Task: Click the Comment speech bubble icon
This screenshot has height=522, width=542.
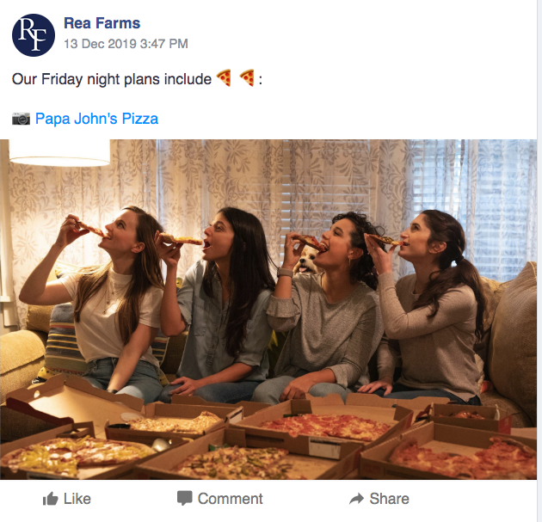Action: coord(185,499)
